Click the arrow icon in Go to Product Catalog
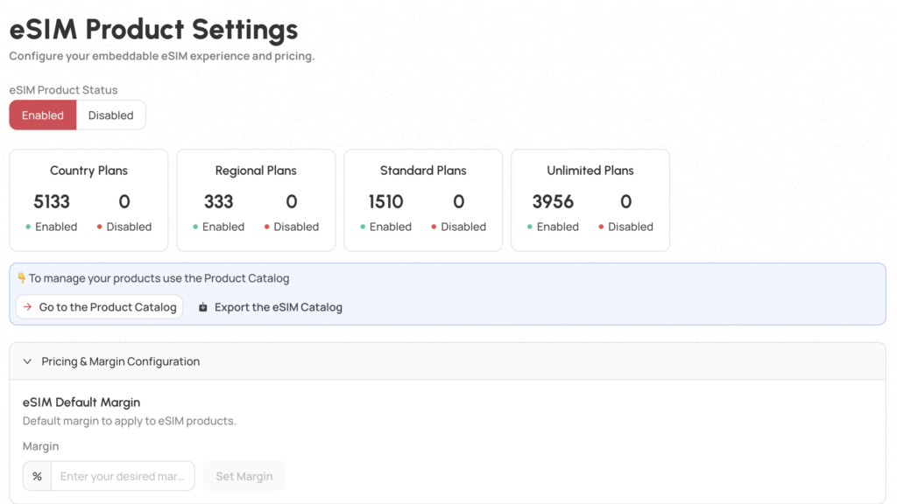This screenshot has height=504, width=897. point(27,307)
